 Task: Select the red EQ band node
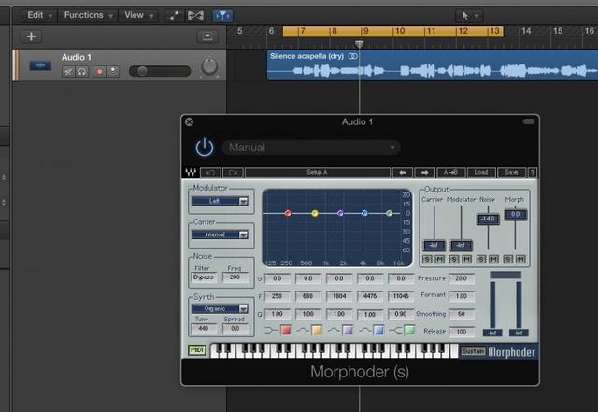(x=288, y=213)
